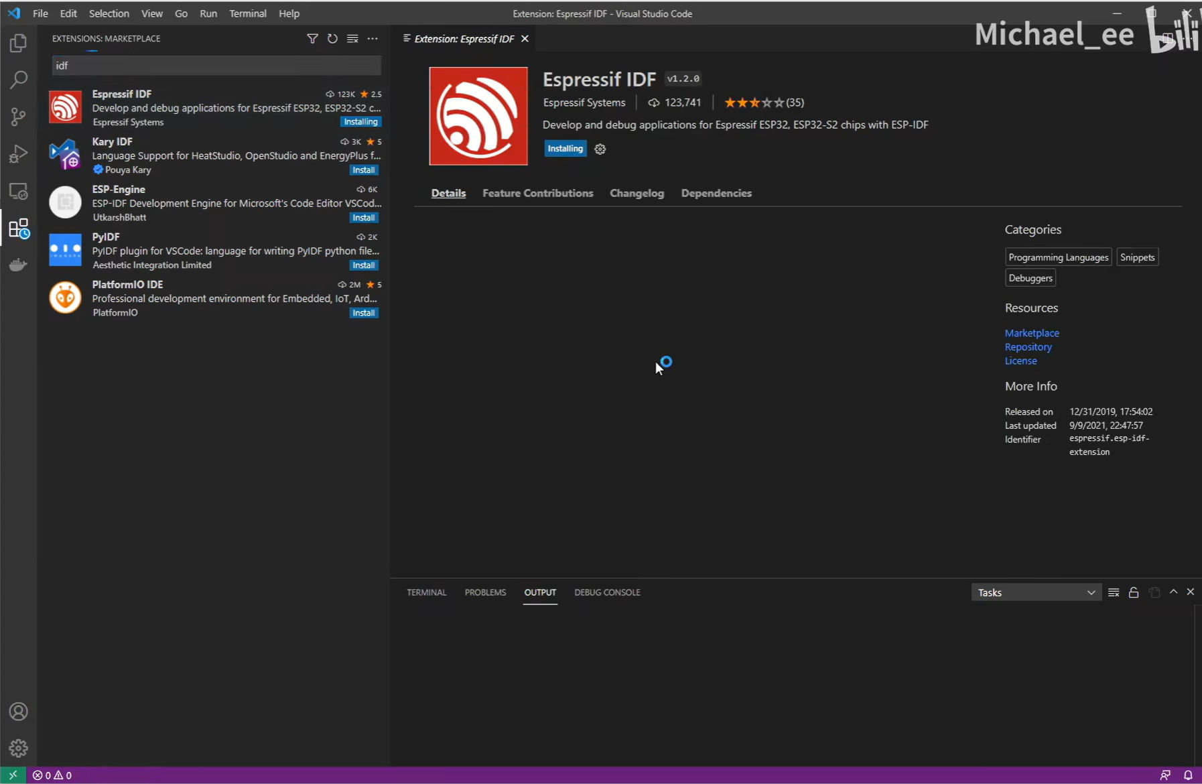Screen dimensions: 1202x784
Task: Switch to the Dependencies tab
Action: pyautogui.click(x=716, y=193)
